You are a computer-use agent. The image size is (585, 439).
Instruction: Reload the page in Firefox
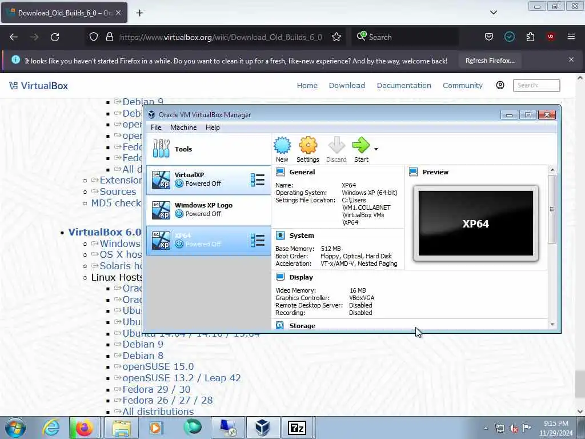(55, 37)
